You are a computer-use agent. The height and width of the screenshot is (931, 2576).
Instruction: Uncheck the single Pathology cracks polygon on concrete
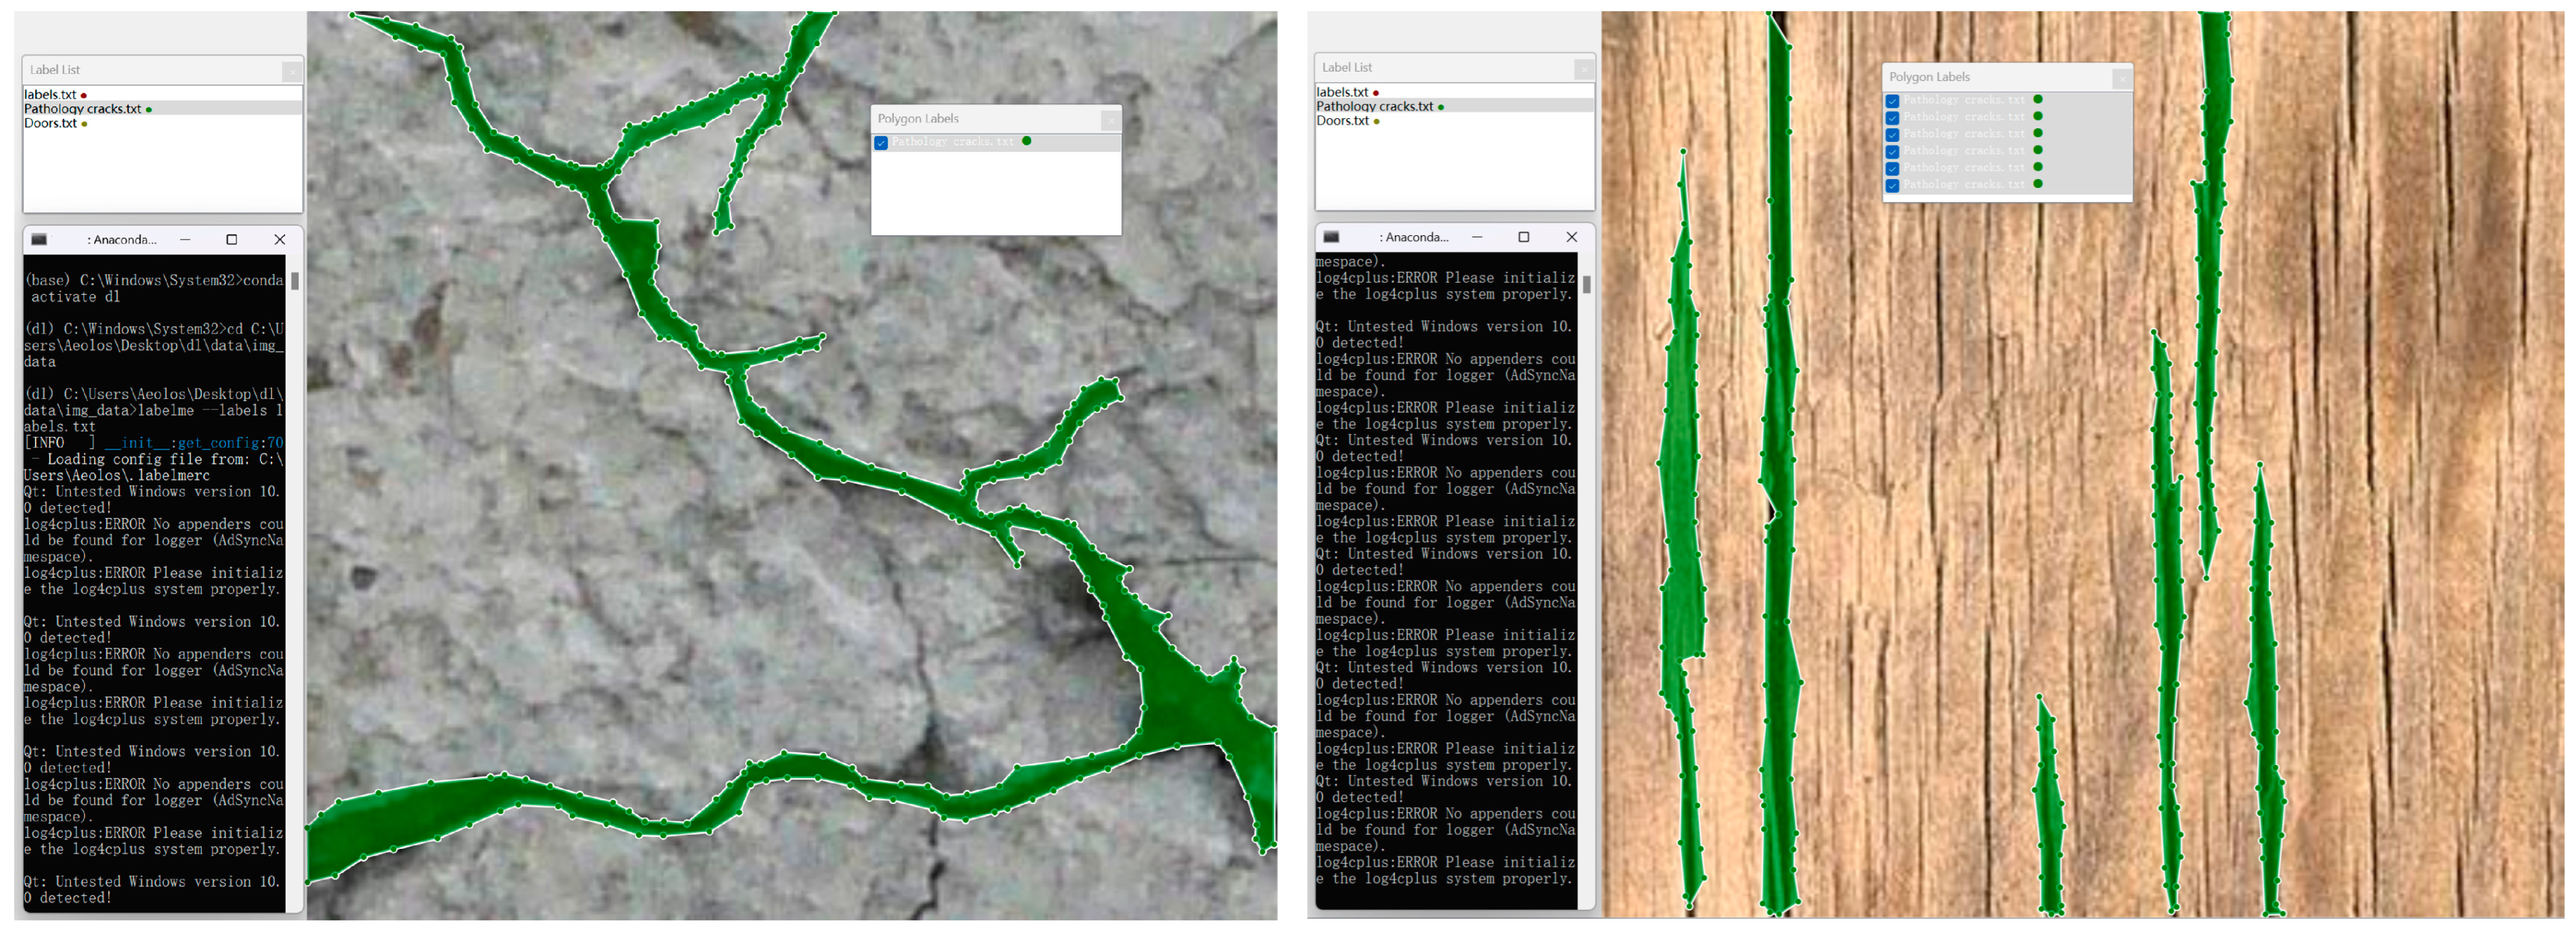[881, 143]
